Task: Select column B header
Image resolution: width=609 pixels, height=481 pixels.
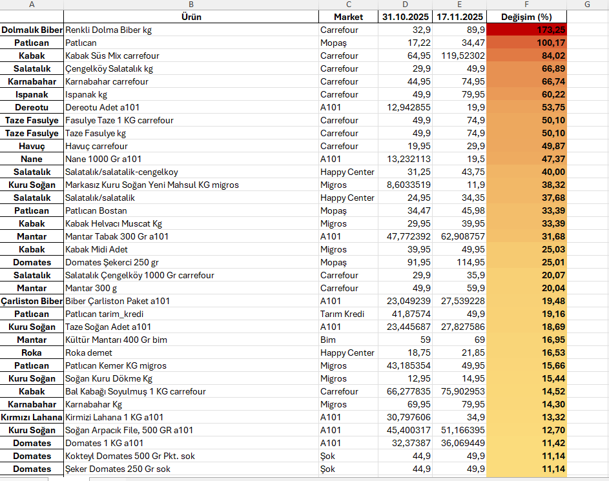Action: 191,5
